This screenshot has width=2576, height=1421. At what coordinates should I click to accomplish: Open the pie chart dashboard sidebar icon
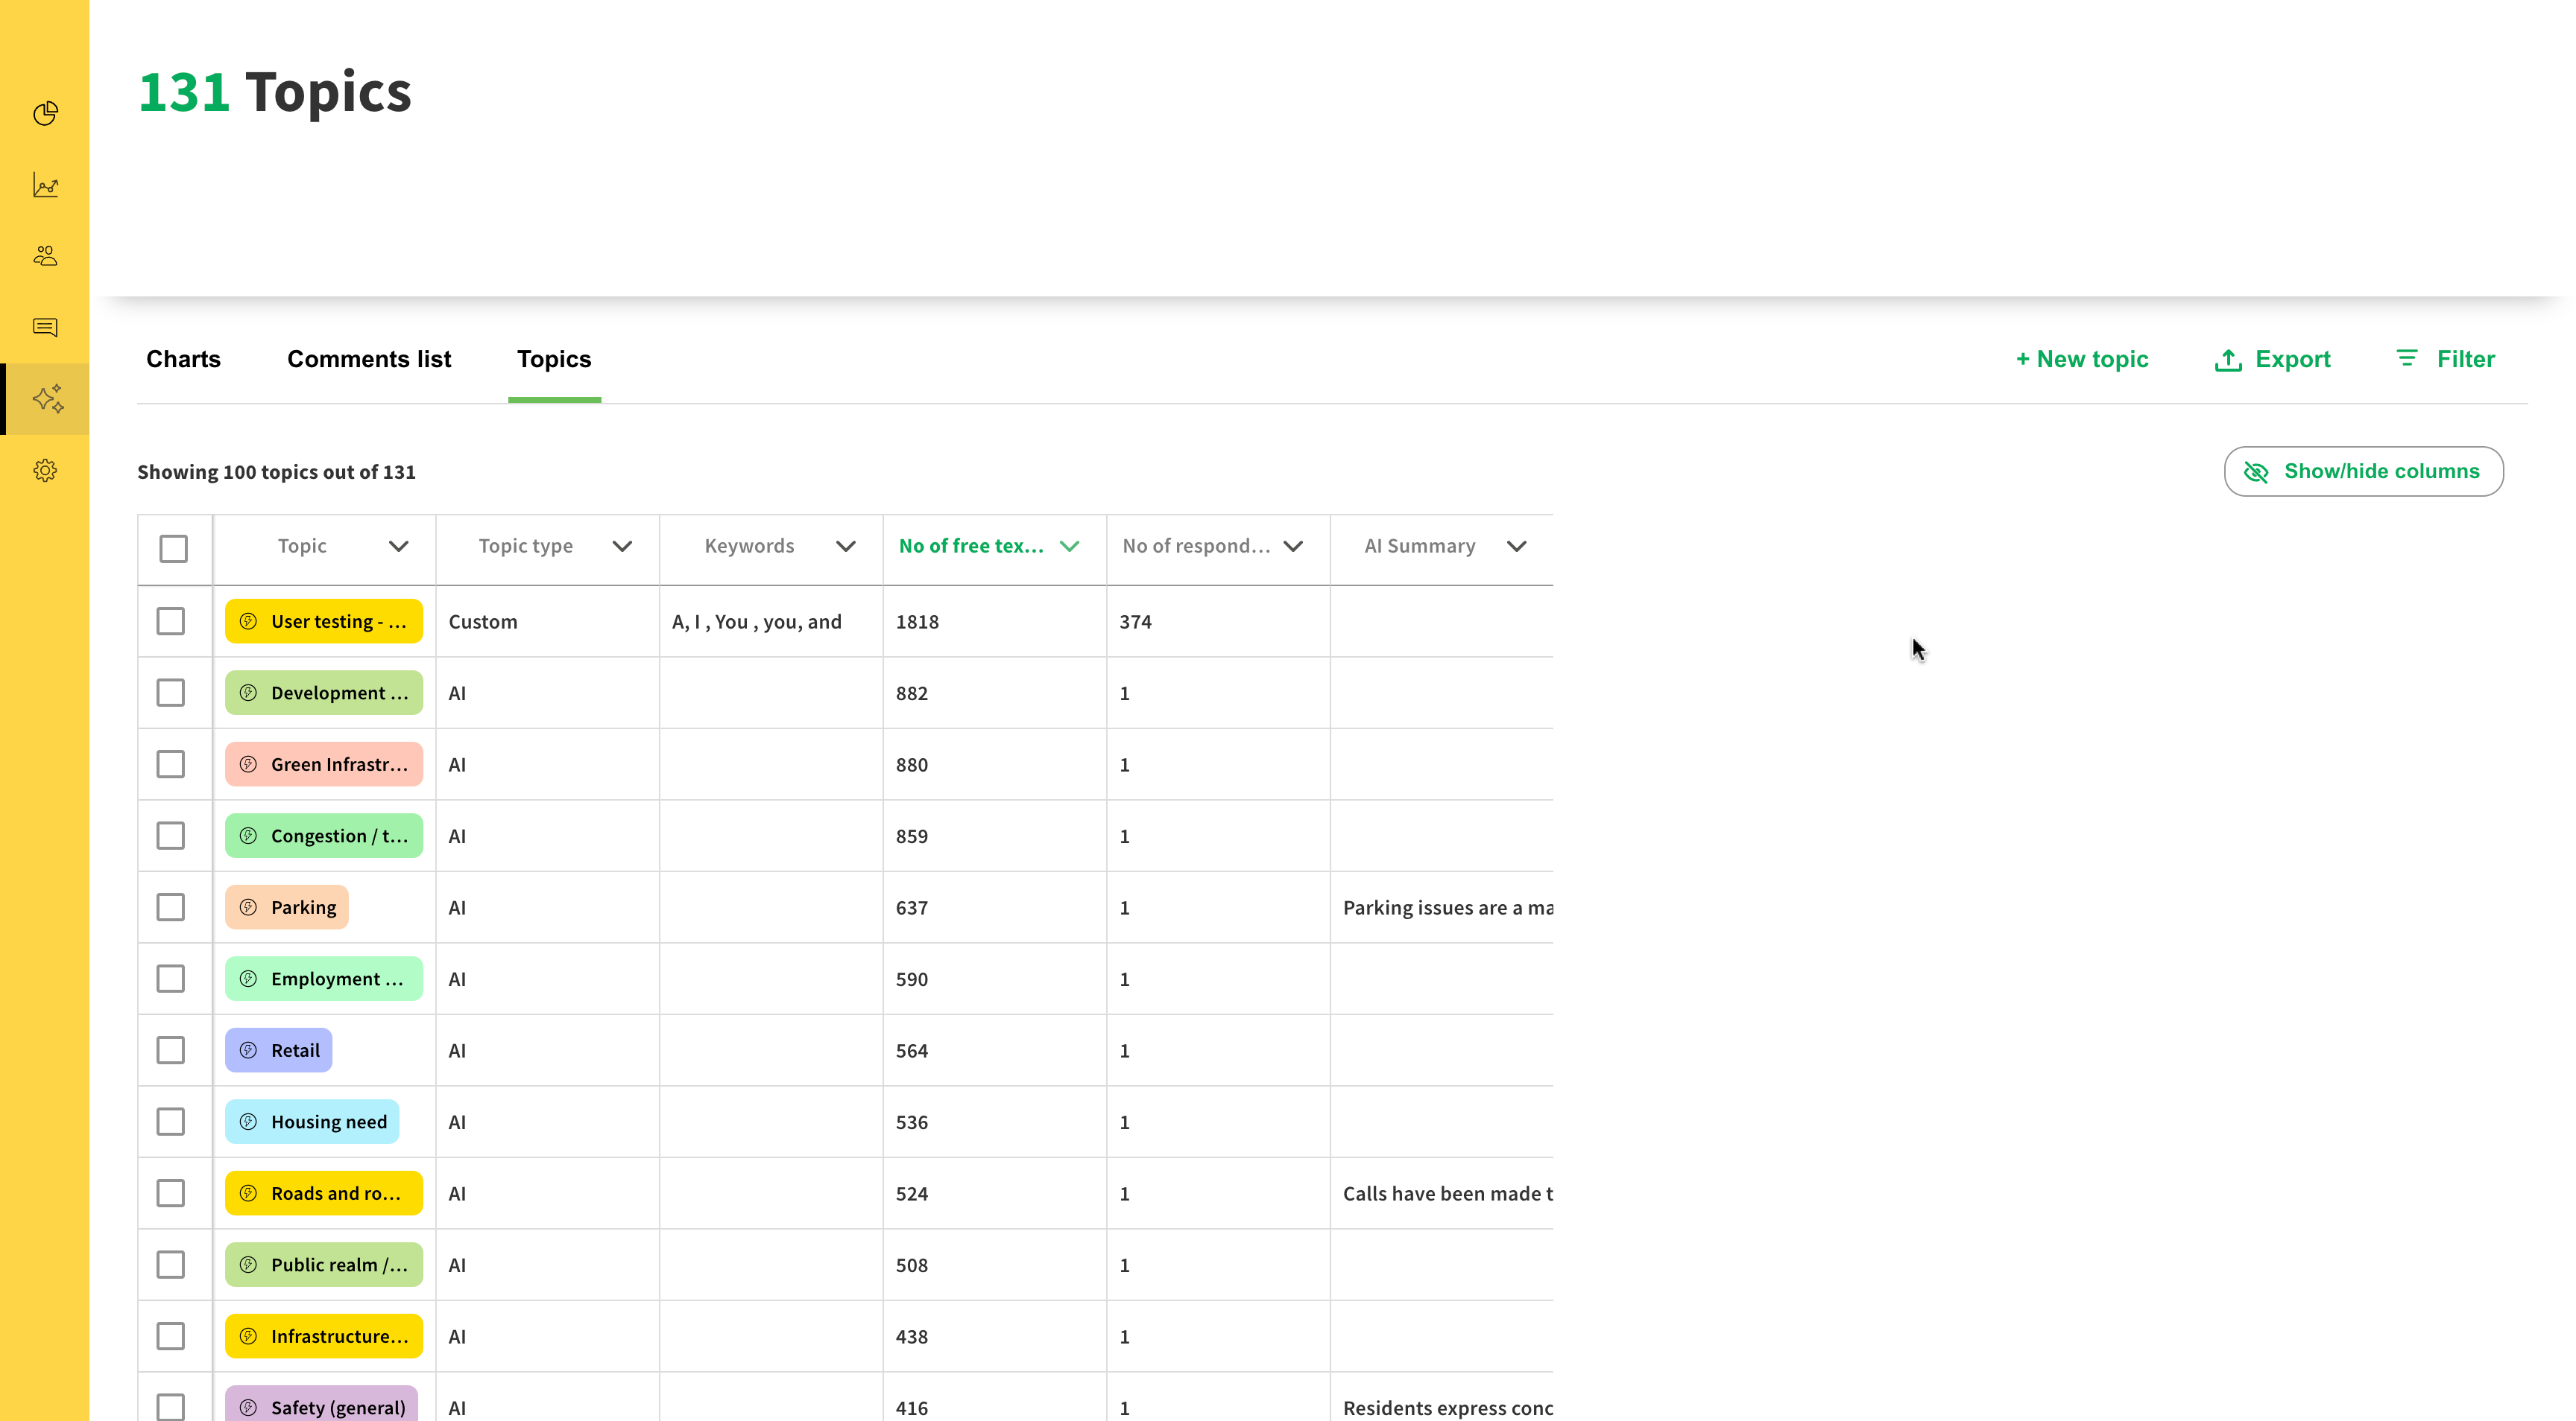45,114
